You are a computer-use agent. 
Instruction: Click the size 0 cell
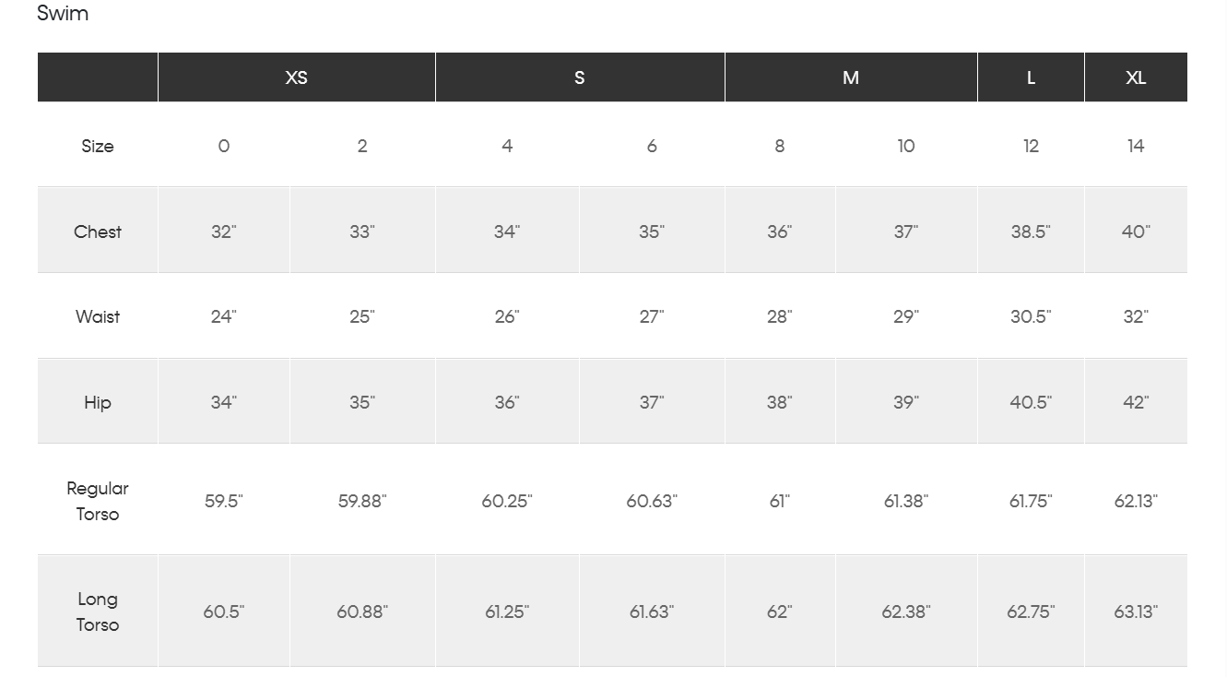pos(224,146)
